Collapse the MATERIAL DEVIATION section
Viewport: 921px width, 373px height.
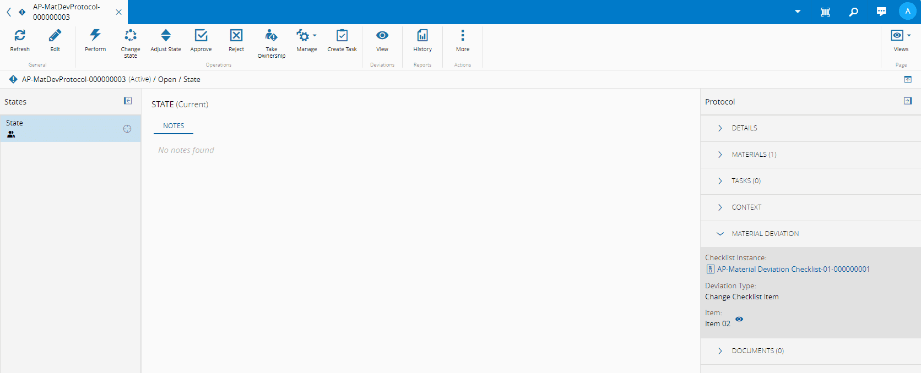pyautogui.click(x=765, y=234)
